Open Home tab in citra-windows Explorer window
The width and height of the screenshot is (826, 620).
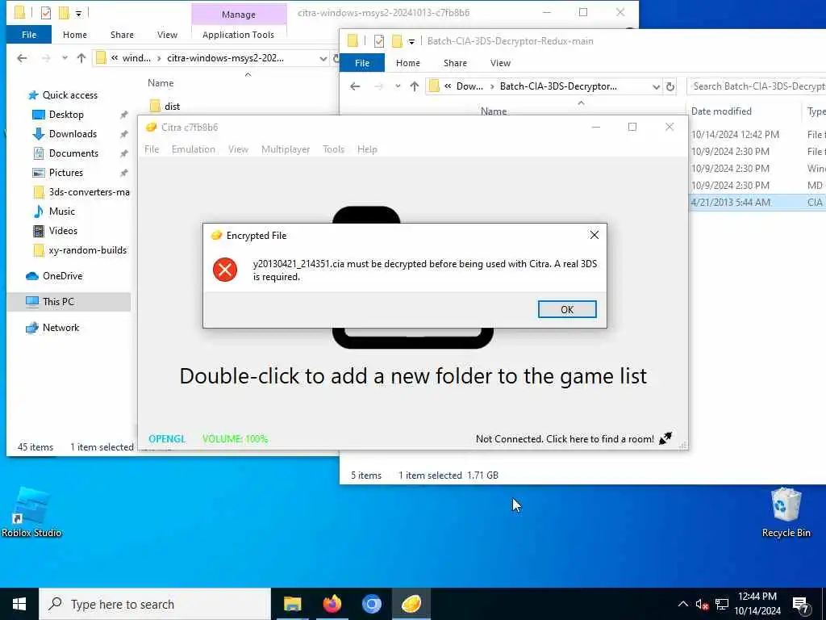coord(75,35)
